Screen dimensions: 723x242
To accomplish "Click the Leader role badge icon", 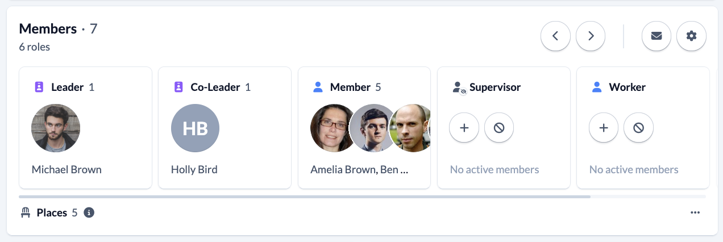I will tap(39, 87).
